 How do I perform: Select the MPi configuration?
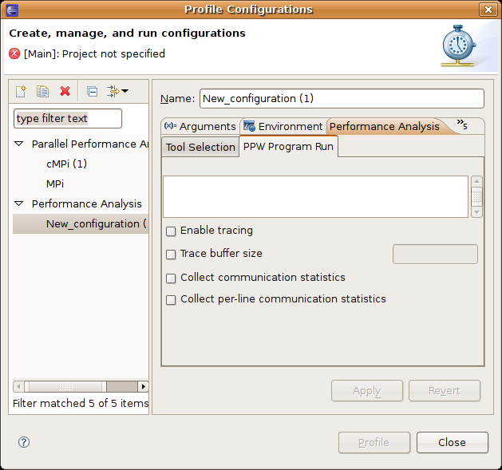pyautogui.click(x=55, y=184)
